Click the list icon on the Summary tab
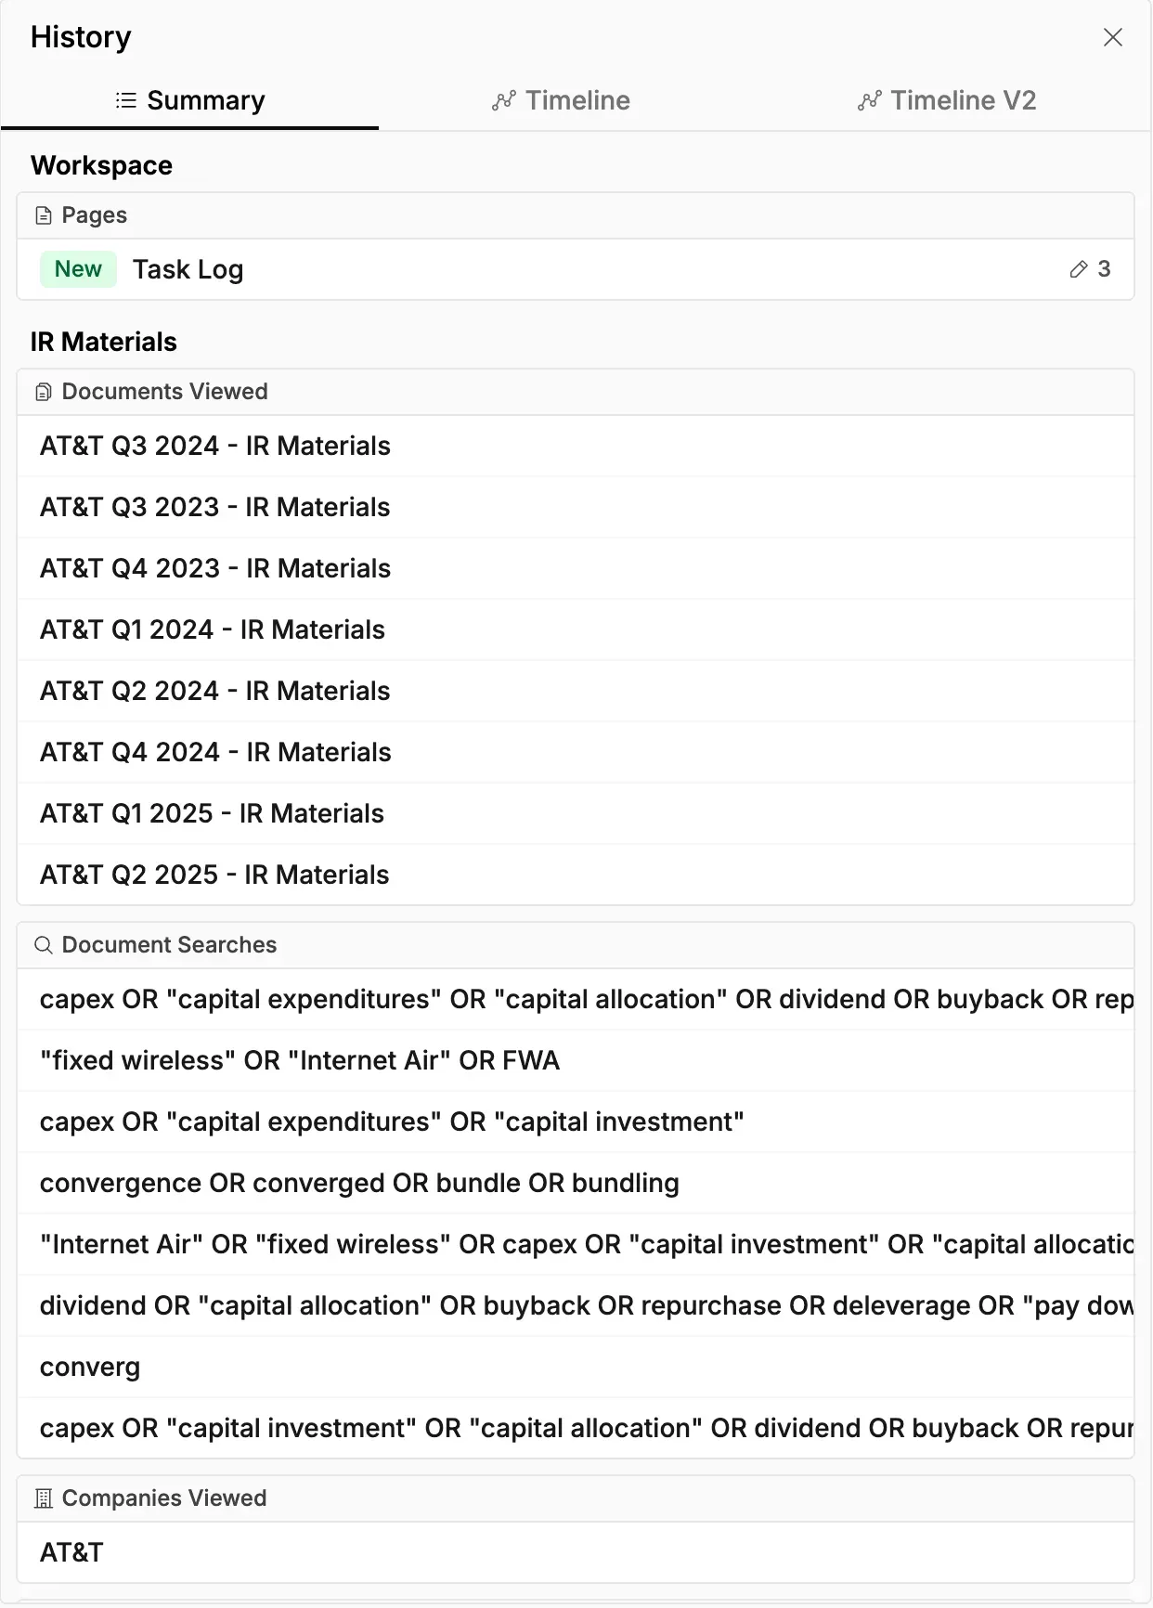 pos(125,99)
